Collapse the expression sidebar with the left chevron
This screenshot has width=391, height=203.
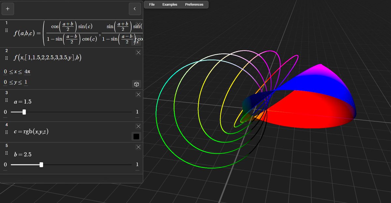pyautogui.click(x=135, y=9)
